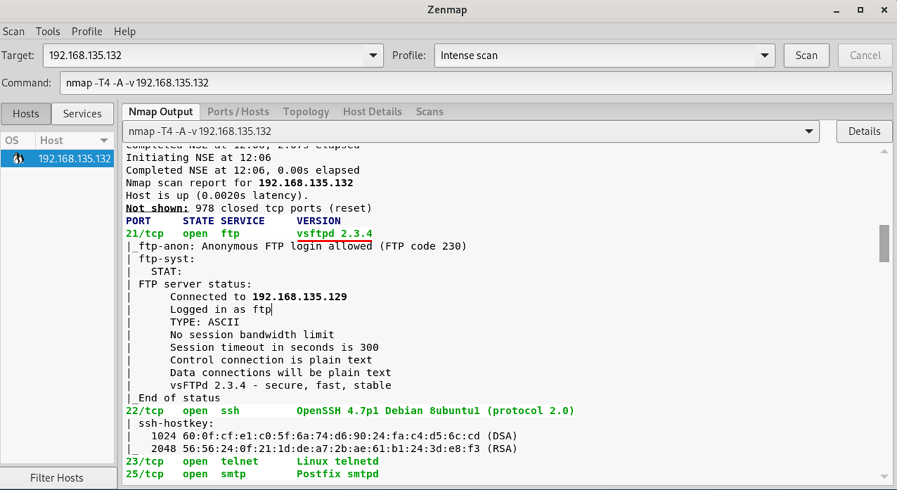Viewport: 897px width, 490px height.
Task: Sort by the Host column header
Action: [x=74, y=140]
